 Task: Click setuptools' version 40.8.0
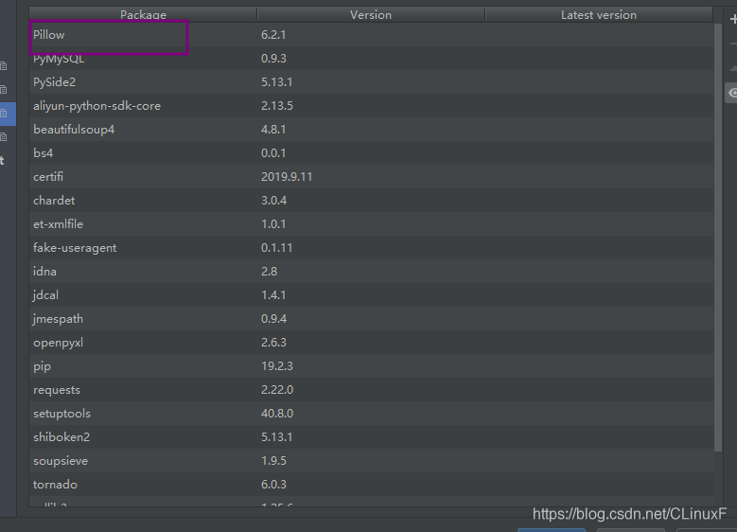(x=277, y=414)
